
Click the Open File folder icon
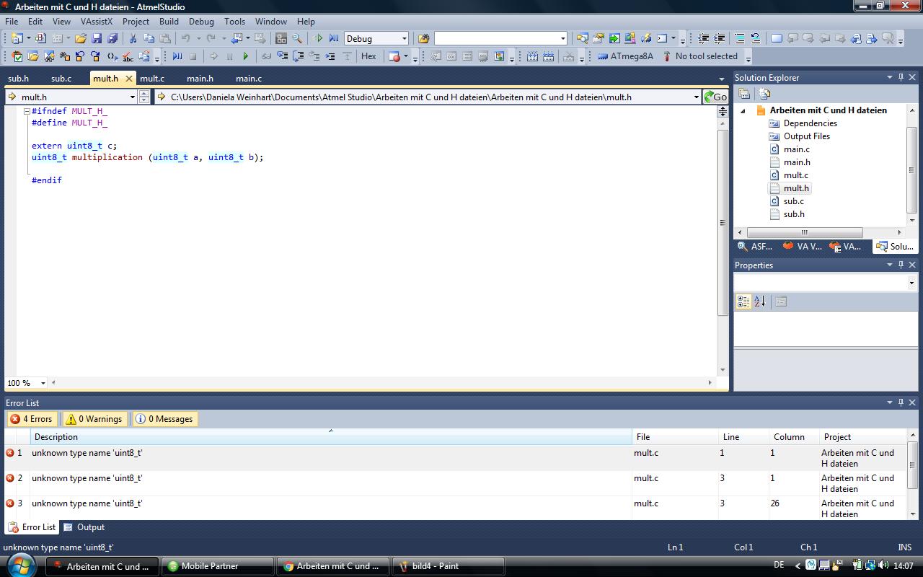(x=81, y=38)
